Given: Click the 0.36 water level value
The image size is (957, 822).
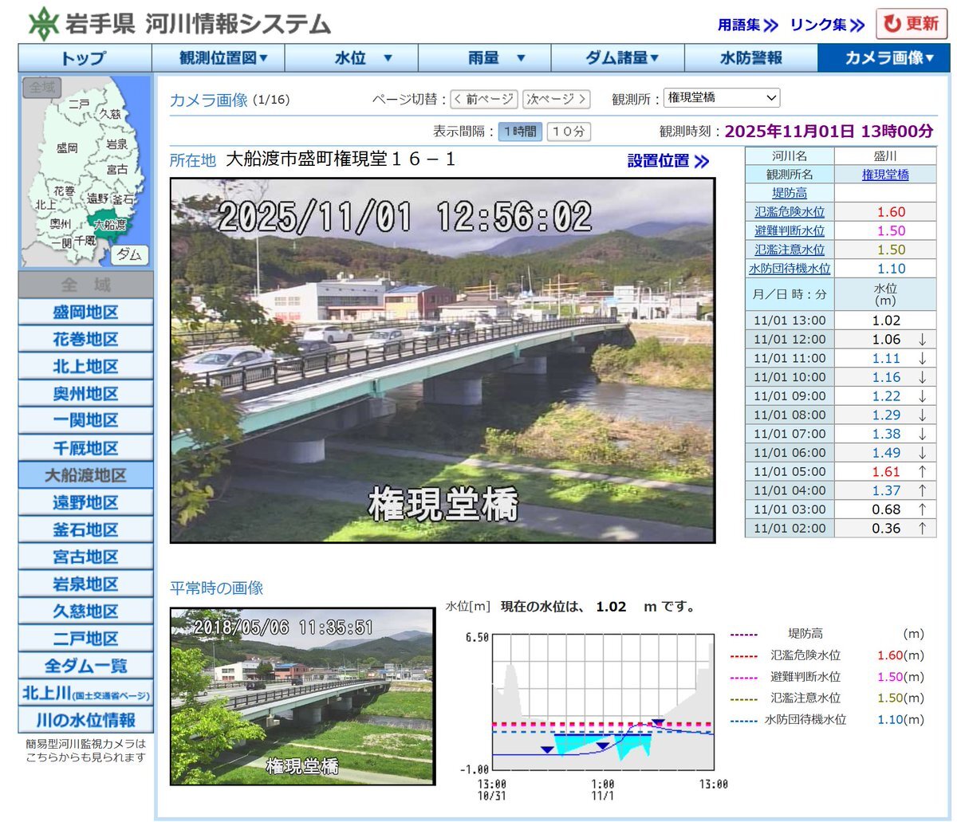Looking at the screenshot, I should (x=886, y=529).
